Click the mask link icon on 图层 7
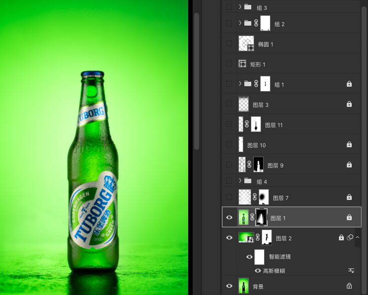The width and height of the screenshot is (368, 295). (x=255, y=197)
